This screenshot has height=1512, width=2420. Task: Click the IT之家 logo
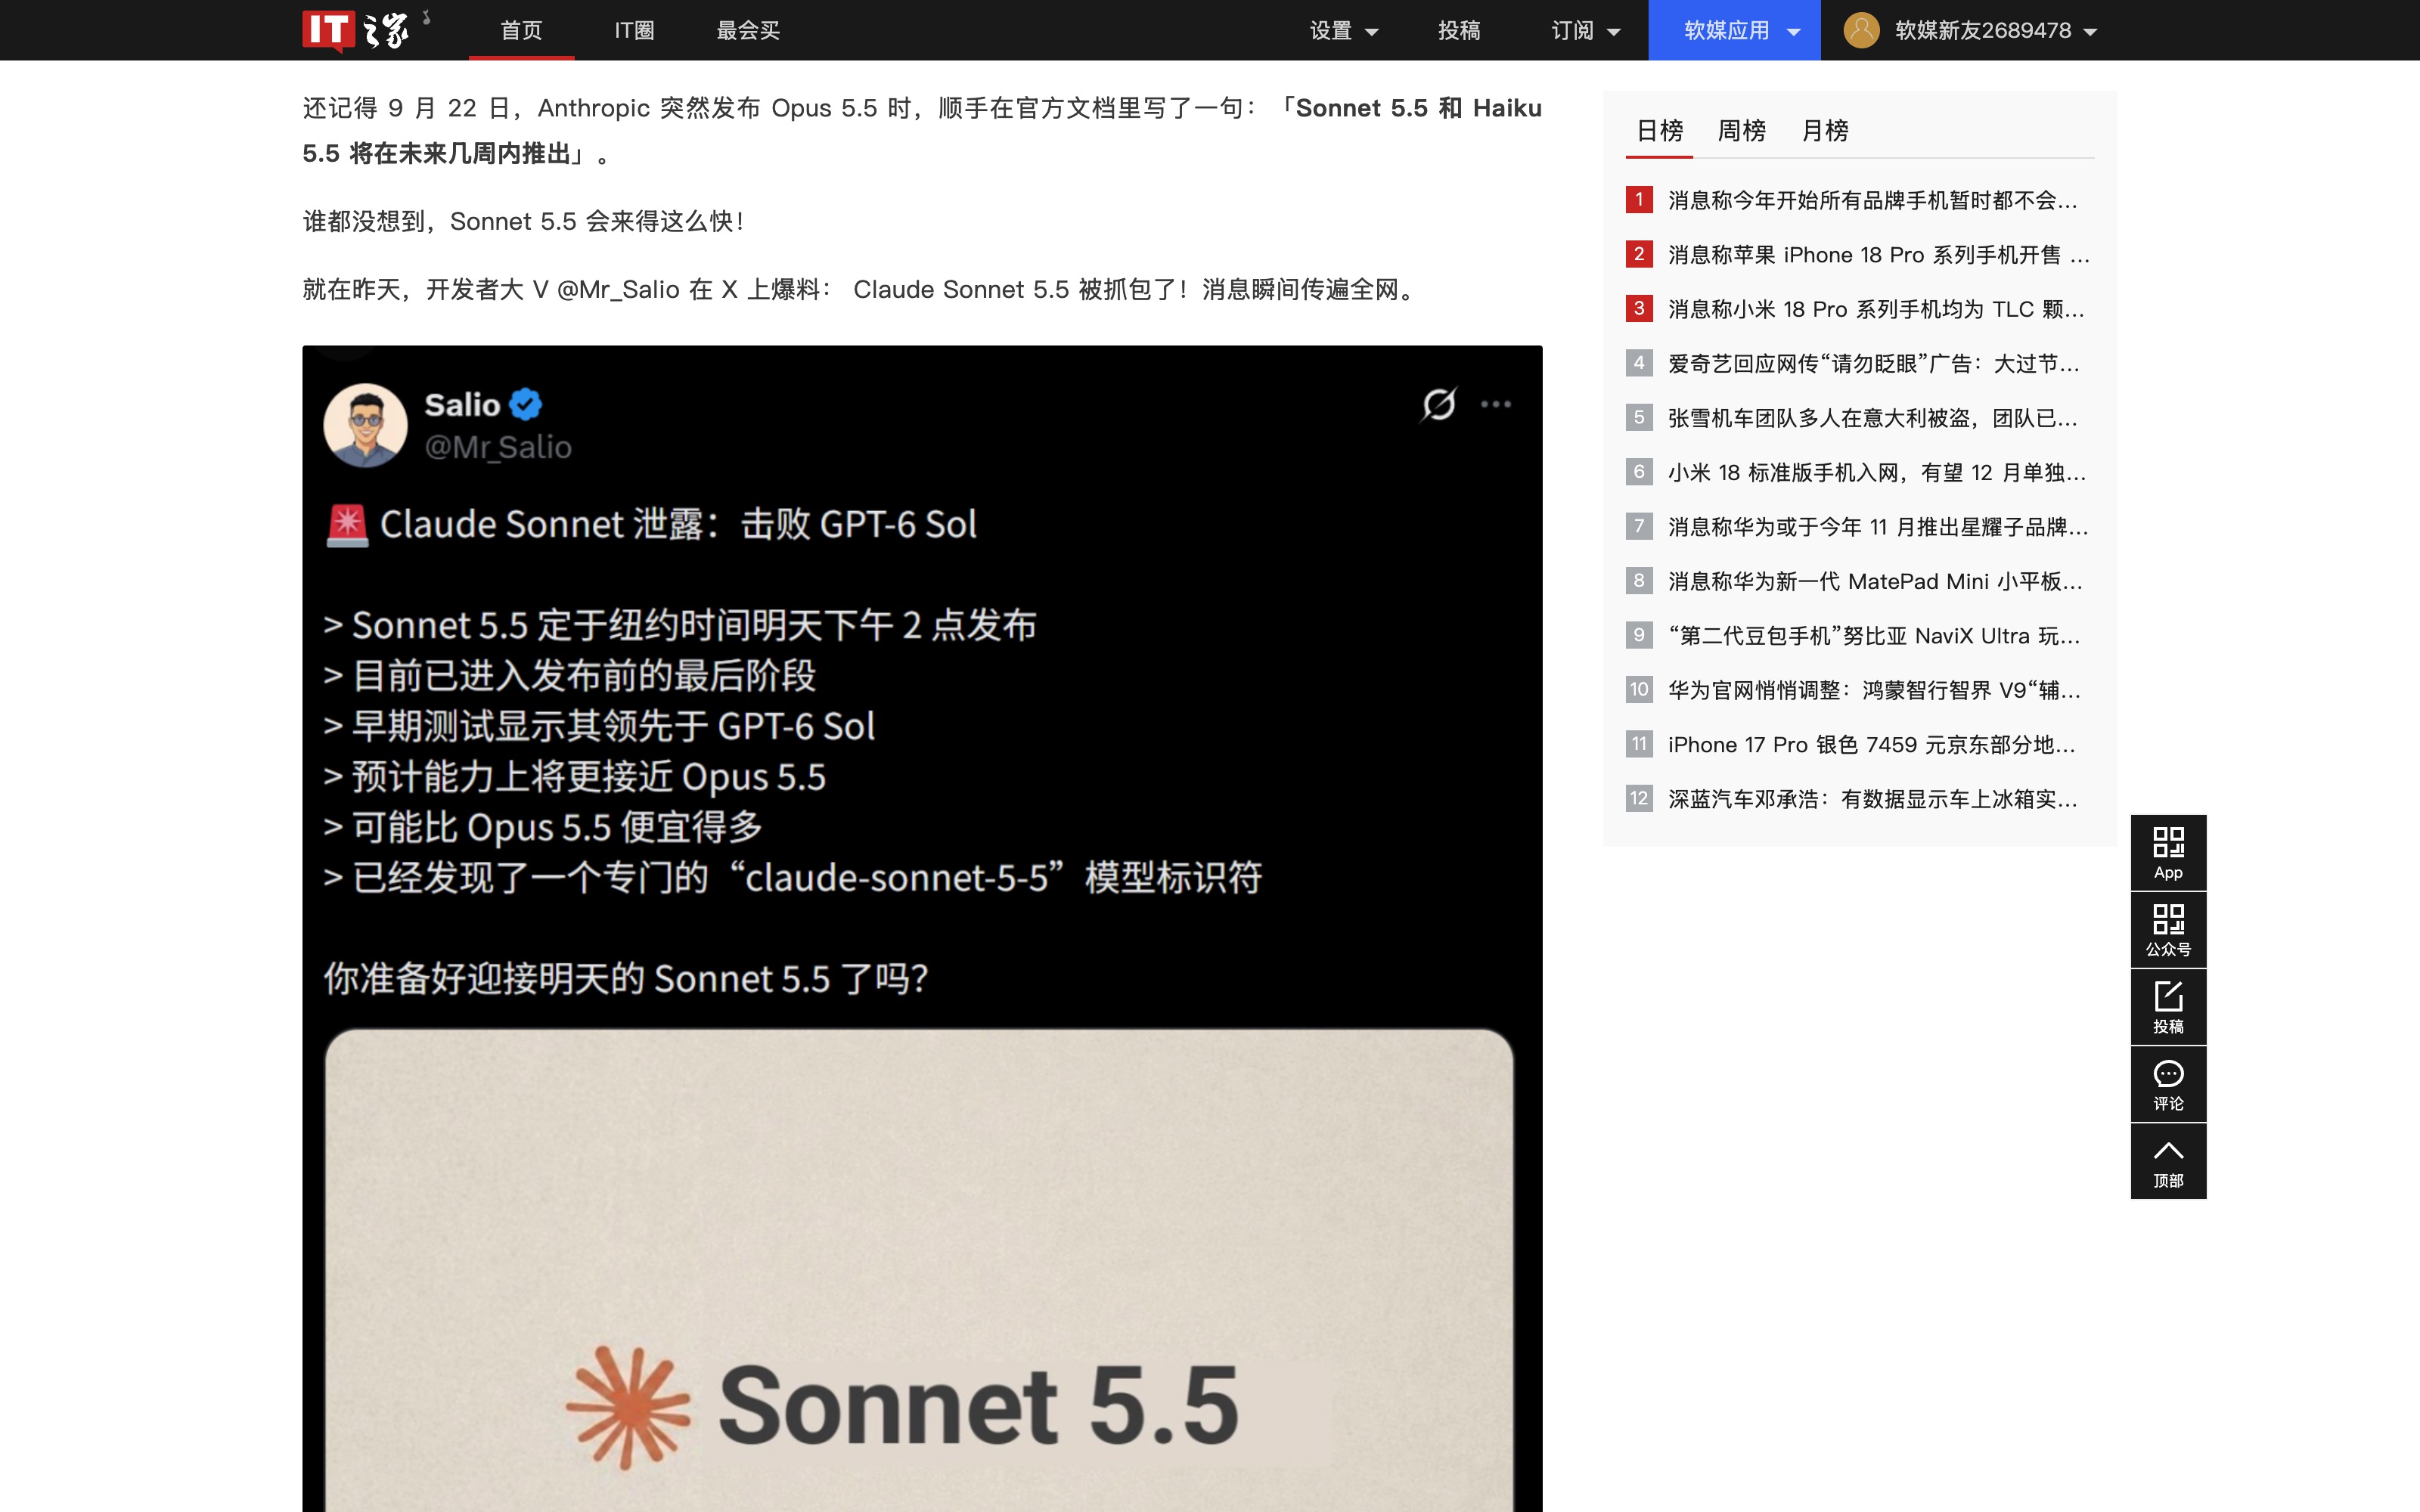click(x=357, y=30)
